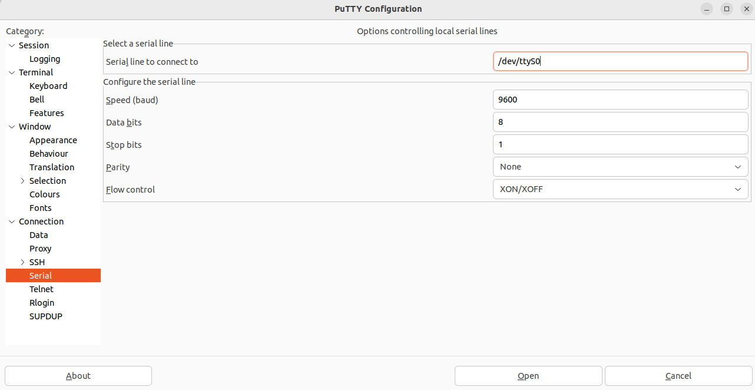Collapse the Session tree category
The height and width of the screenshot is (390, 755).
12,45
